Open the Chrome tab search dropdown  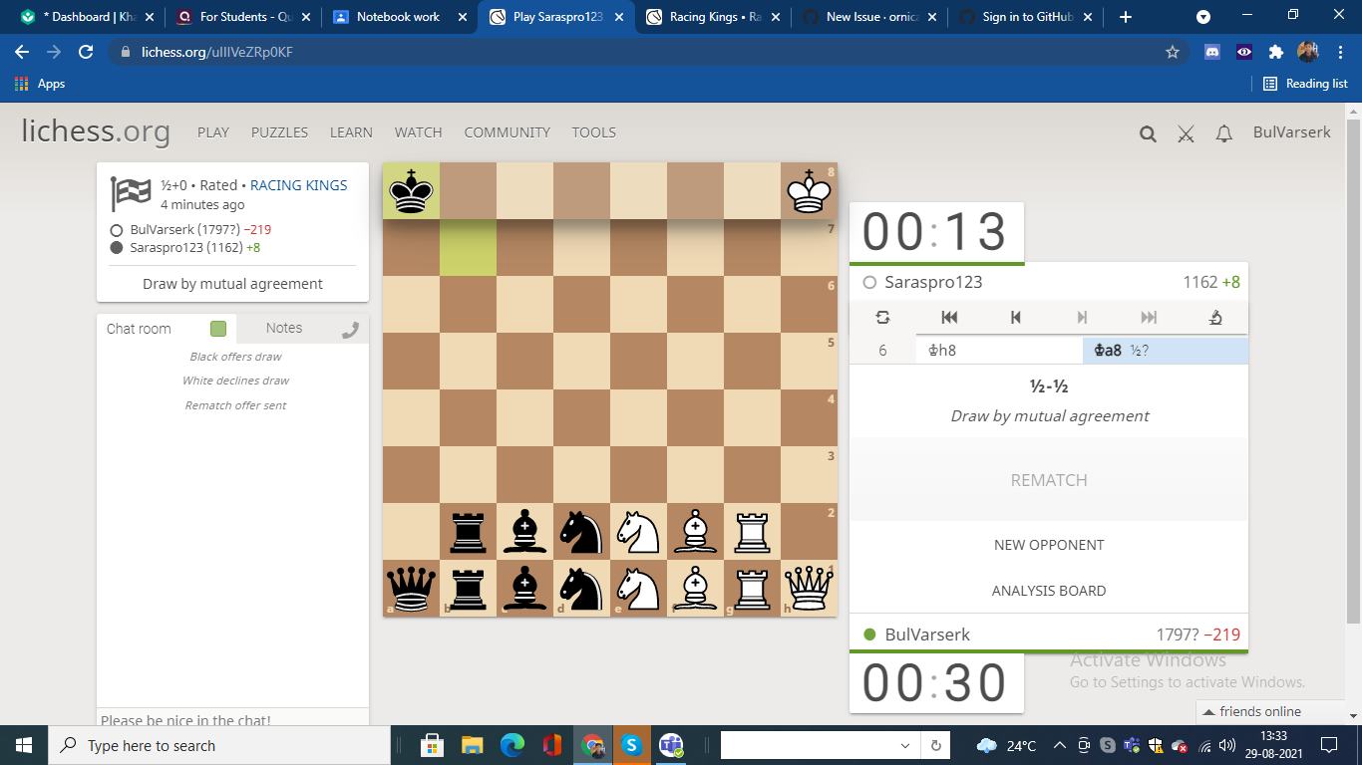[x=1203, y=17]
